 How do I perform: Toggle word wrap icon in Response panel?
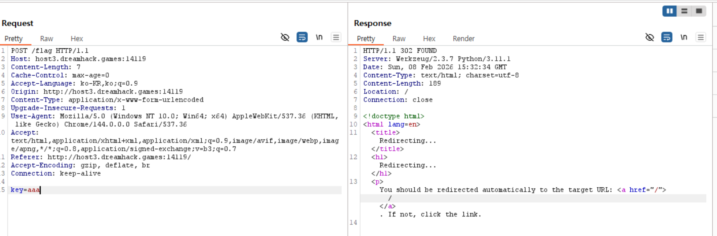[667, 37]
